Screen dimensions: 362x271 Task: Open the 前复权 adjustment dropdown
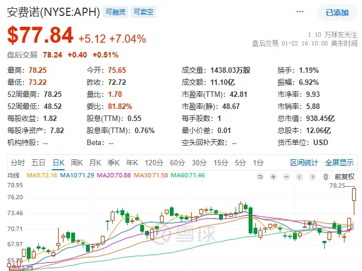344,177
